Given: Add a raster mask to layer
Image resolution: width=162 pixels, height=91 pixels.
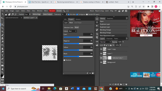Looking at the screenshot, I should (116, 84).
